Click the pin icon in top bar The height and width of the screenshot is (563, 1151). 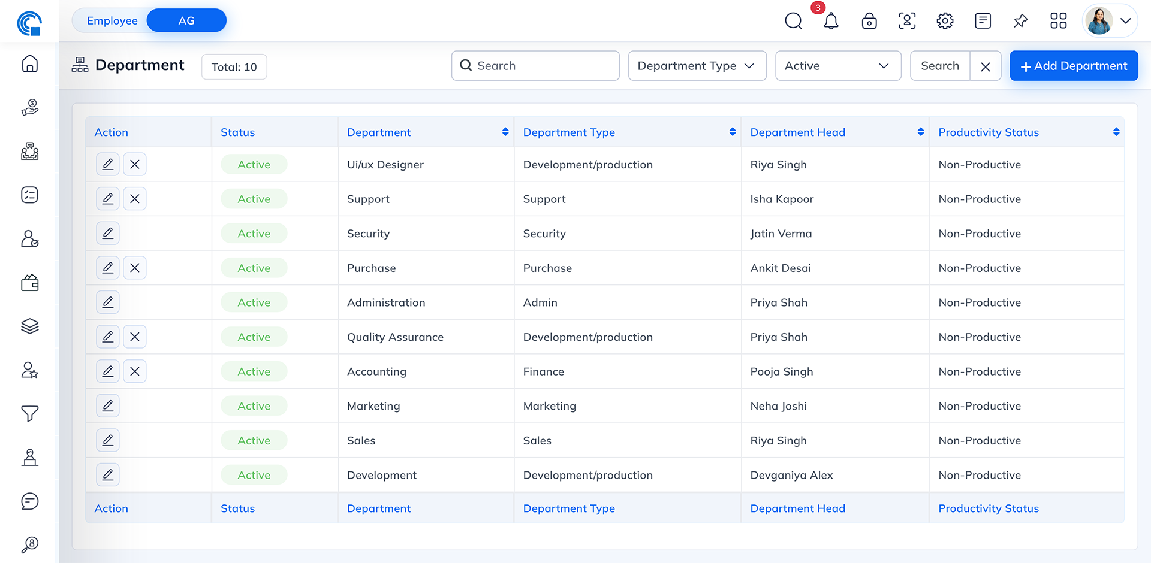[1020, 22]
